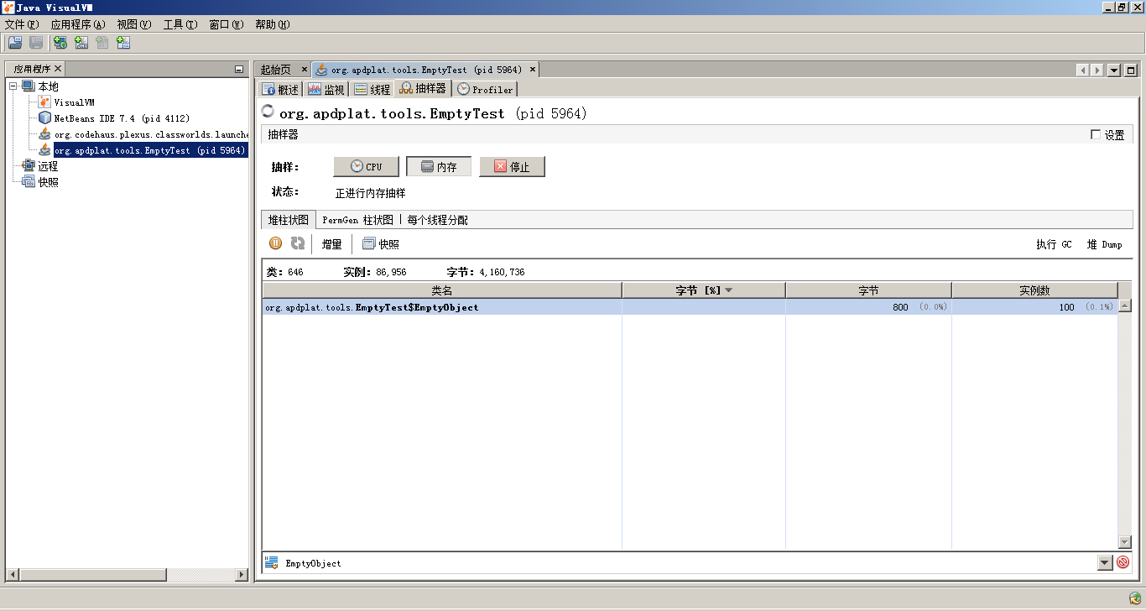Open the 工具 menu
This screenshot has width=1146, height=611.
180,24
